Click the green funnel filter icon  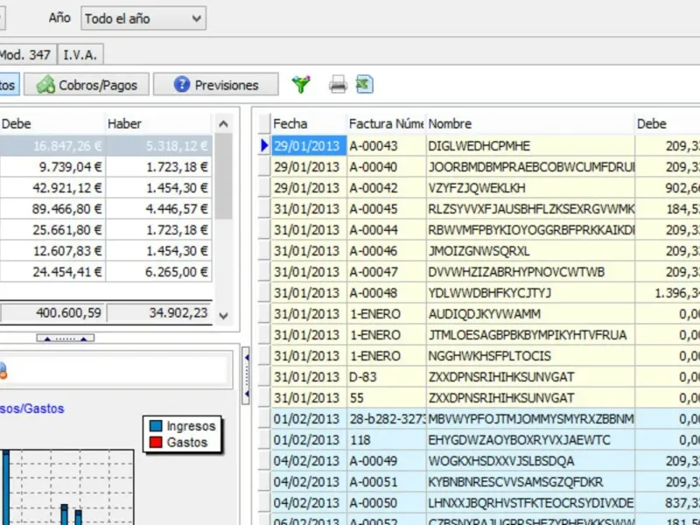point(301,84)
